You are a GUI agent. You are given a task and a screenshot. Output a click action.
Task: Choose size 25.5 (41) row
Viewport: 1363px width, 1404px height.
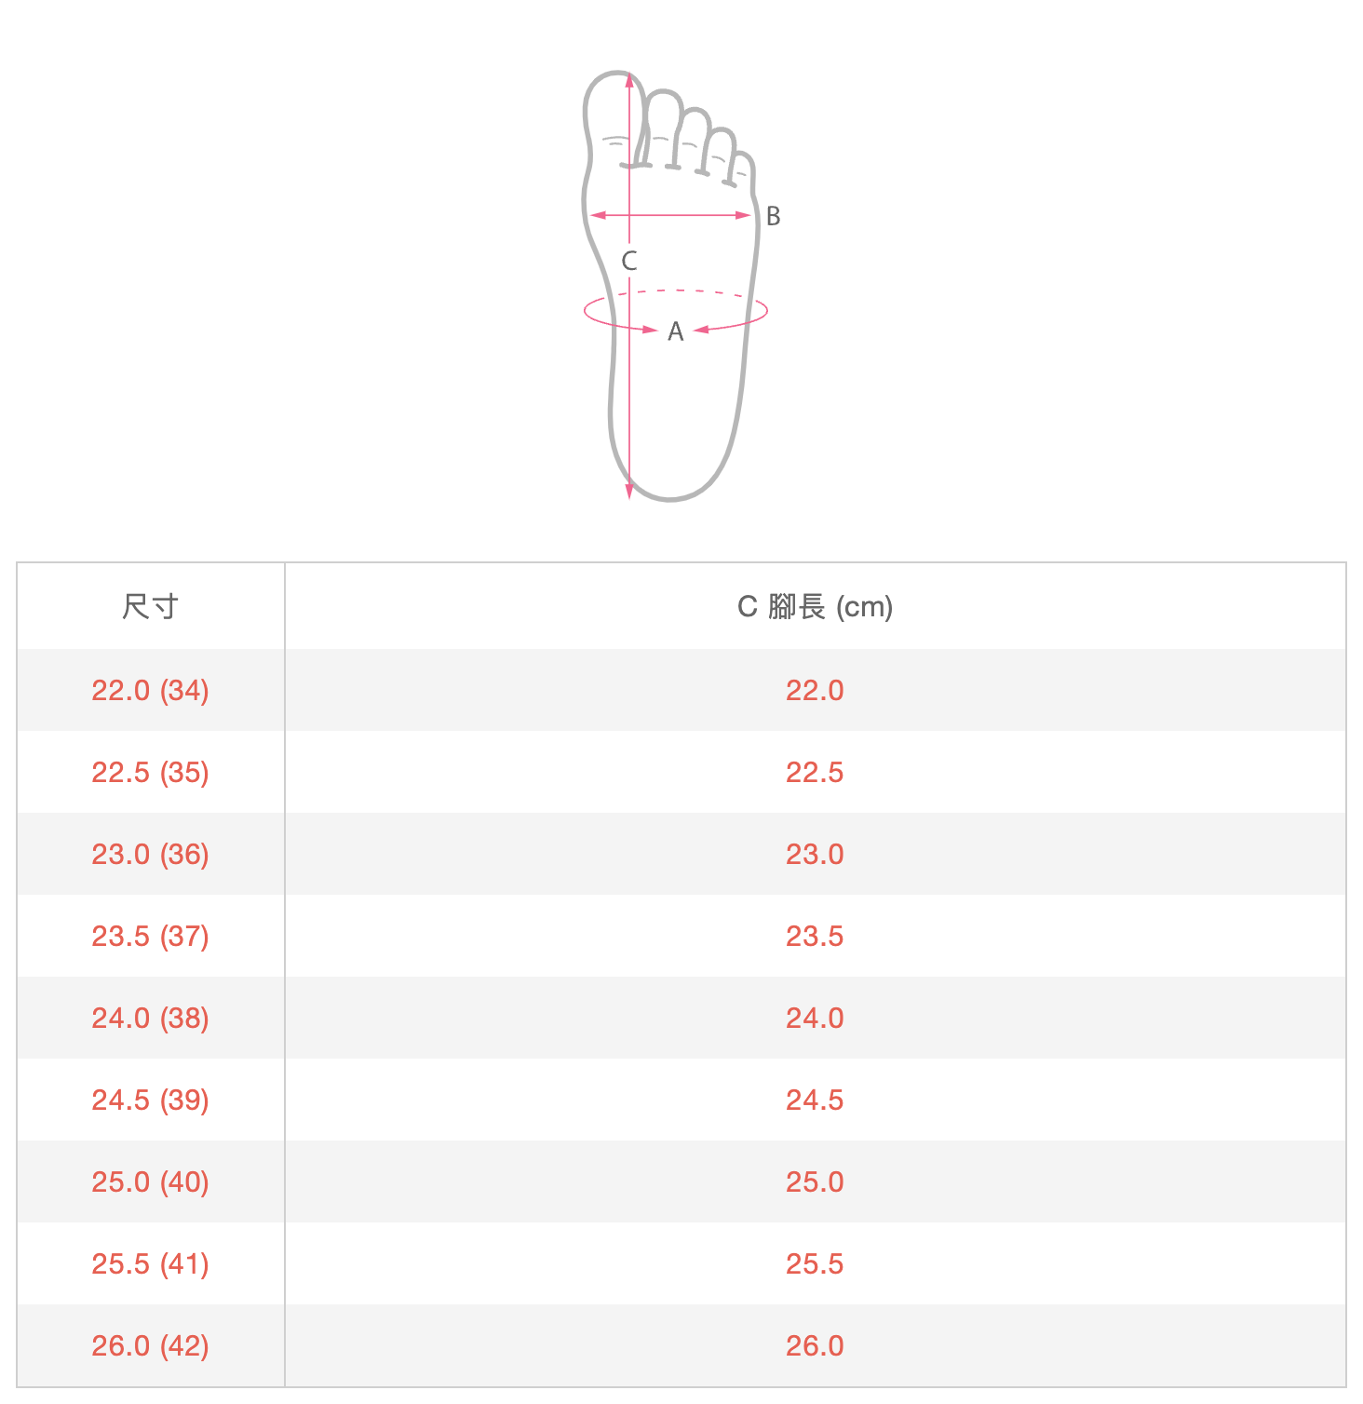[681, 1263]
